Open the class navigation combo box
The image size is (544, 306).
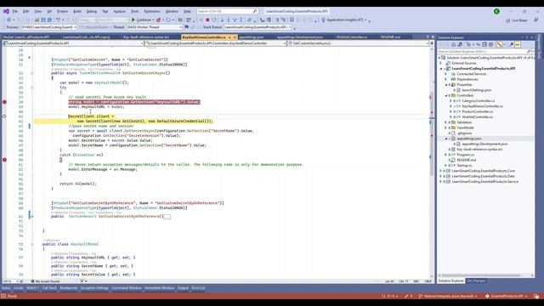pyautogui.click(x=215, y=43)
